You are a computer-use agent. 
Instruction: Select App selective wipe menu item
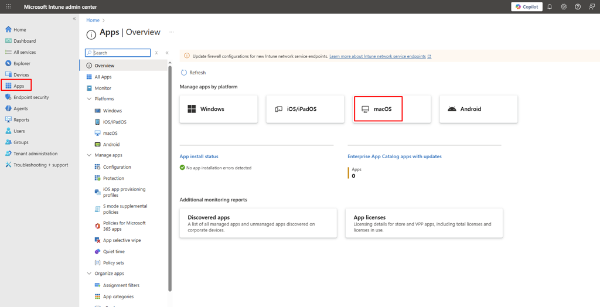[122, 240]
